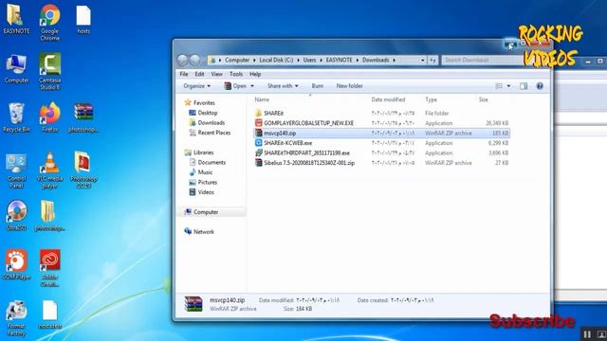This screenshot has height=341, width=607.
Task: Sort by the Date modified column header
Action: click(388, 99)
